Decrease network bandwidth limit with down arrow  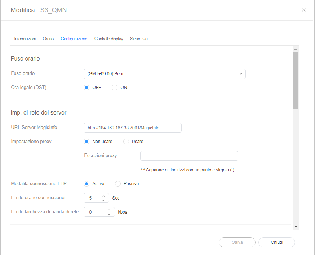pyautogui.click(x=109, y=214)
